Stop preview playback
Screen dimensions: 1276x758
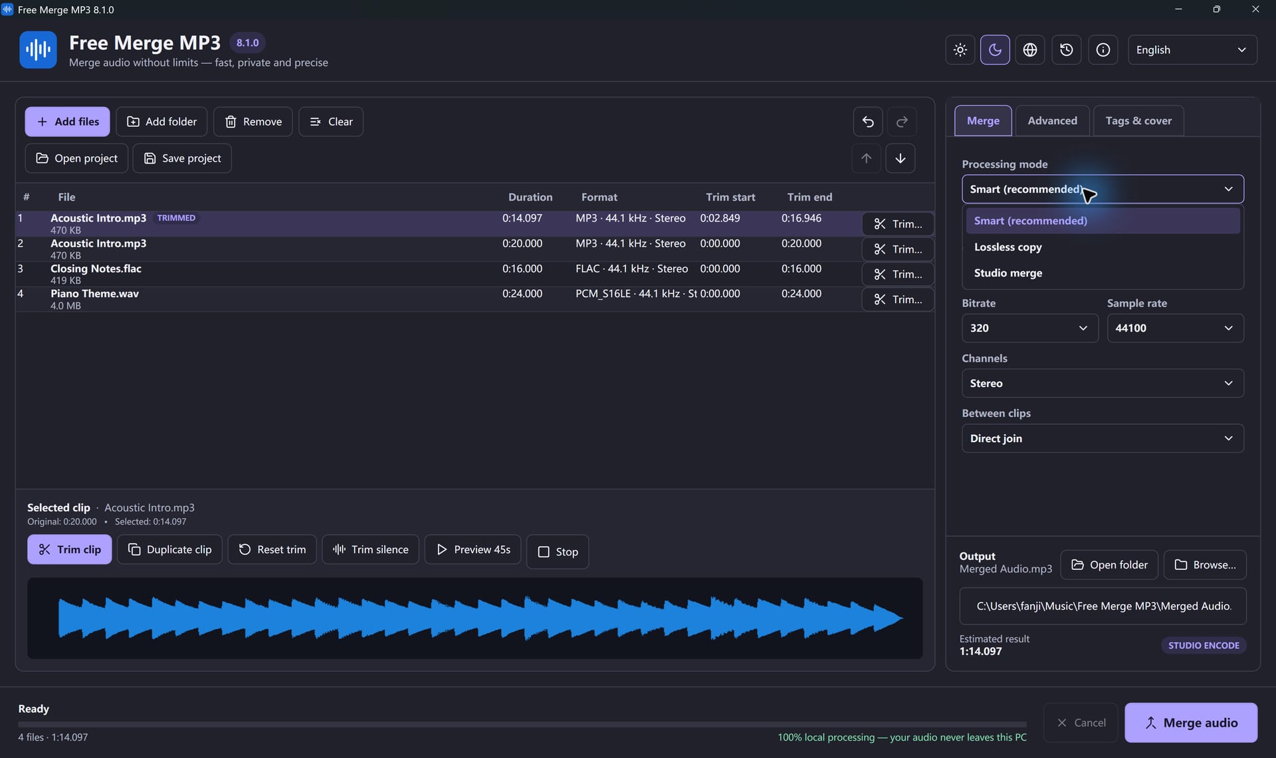tap(557, 552)
